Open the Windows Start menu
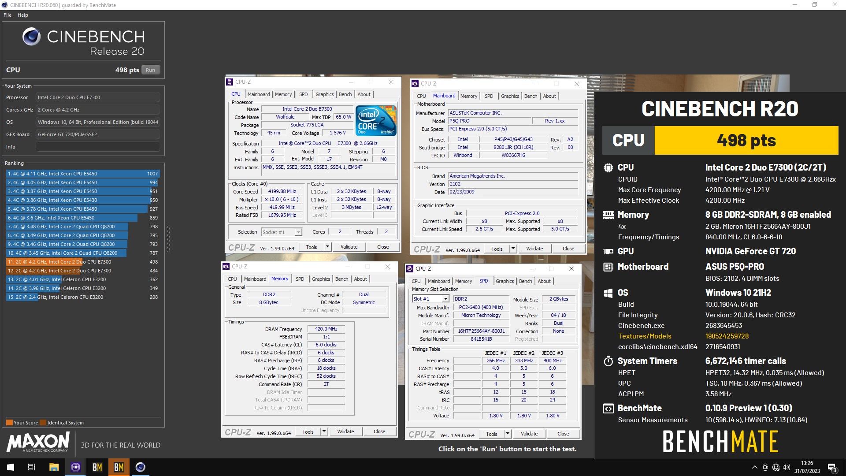The image size is (846, 476). pyautogui.click(x=11, y=467)
